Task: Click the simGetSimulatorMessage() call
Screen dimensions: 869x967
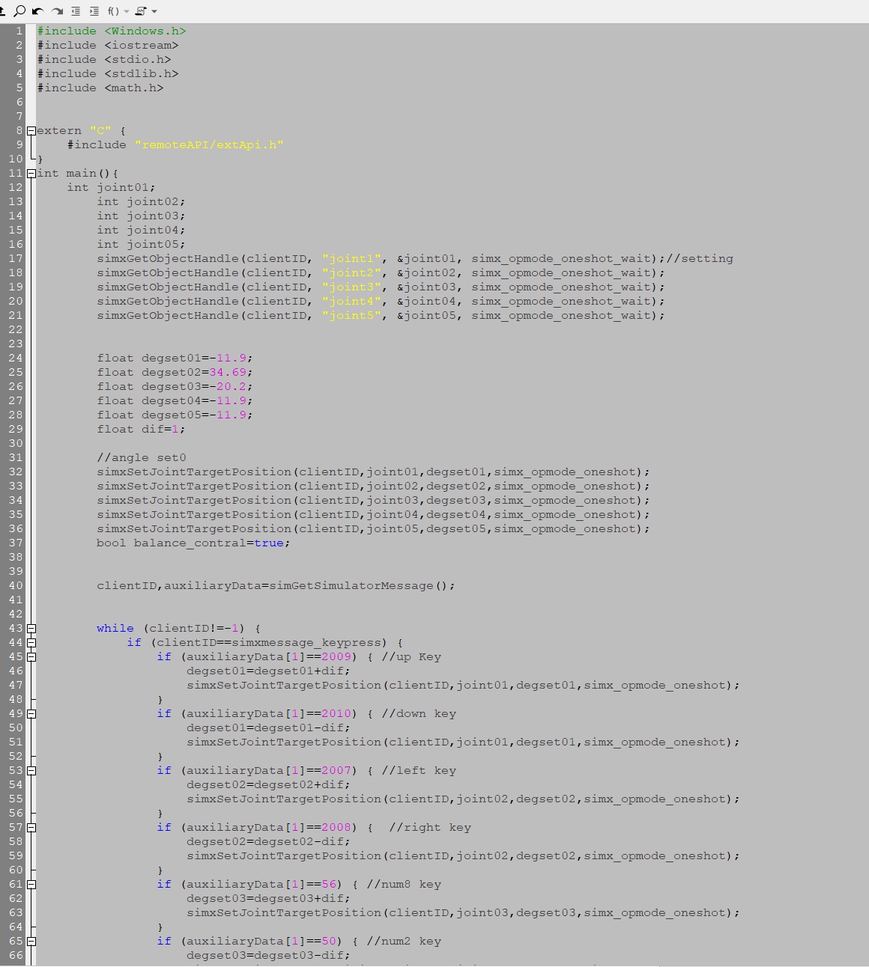Action: [x=362, y=585]
